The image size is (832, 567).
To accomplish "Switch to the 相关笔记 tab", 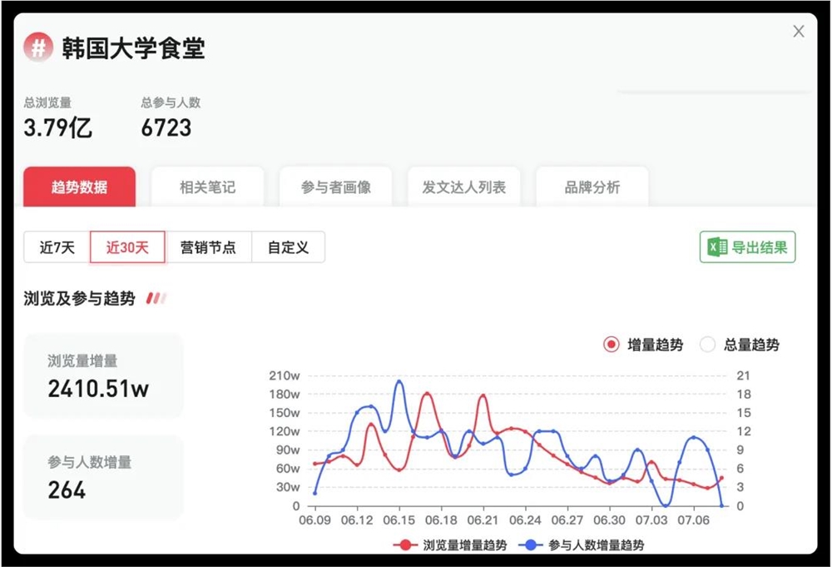I will (x=207, y=187).
